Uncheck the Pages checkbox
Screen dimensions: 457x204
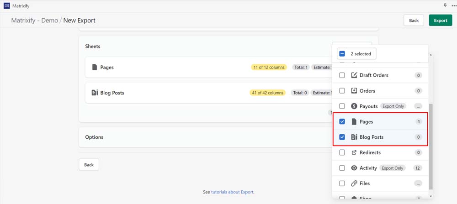point(342,122)
